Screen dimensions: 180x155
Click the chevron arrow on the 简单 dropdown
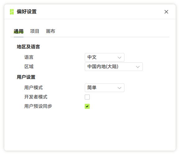coord(119,88)
